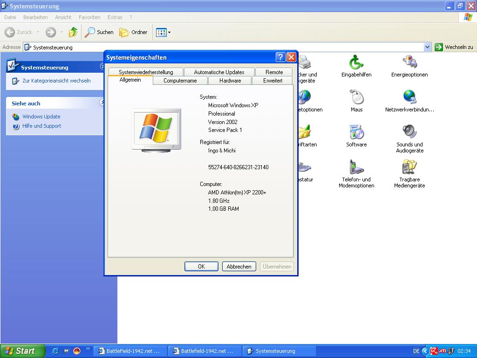477x358 pixels.
Task: Expand the Adresse bar dropdown arrow
Action: click(x=428, y=47)
